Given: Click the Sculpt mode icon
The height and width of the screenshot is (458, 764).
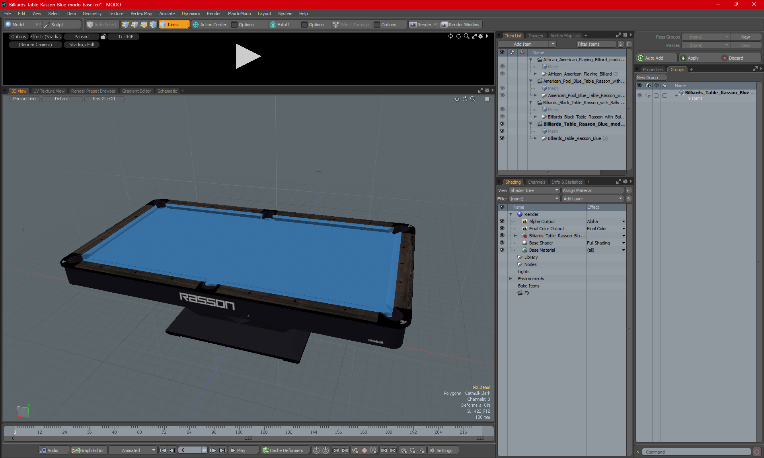Looking at the screenshot, I should click(47, 25).
